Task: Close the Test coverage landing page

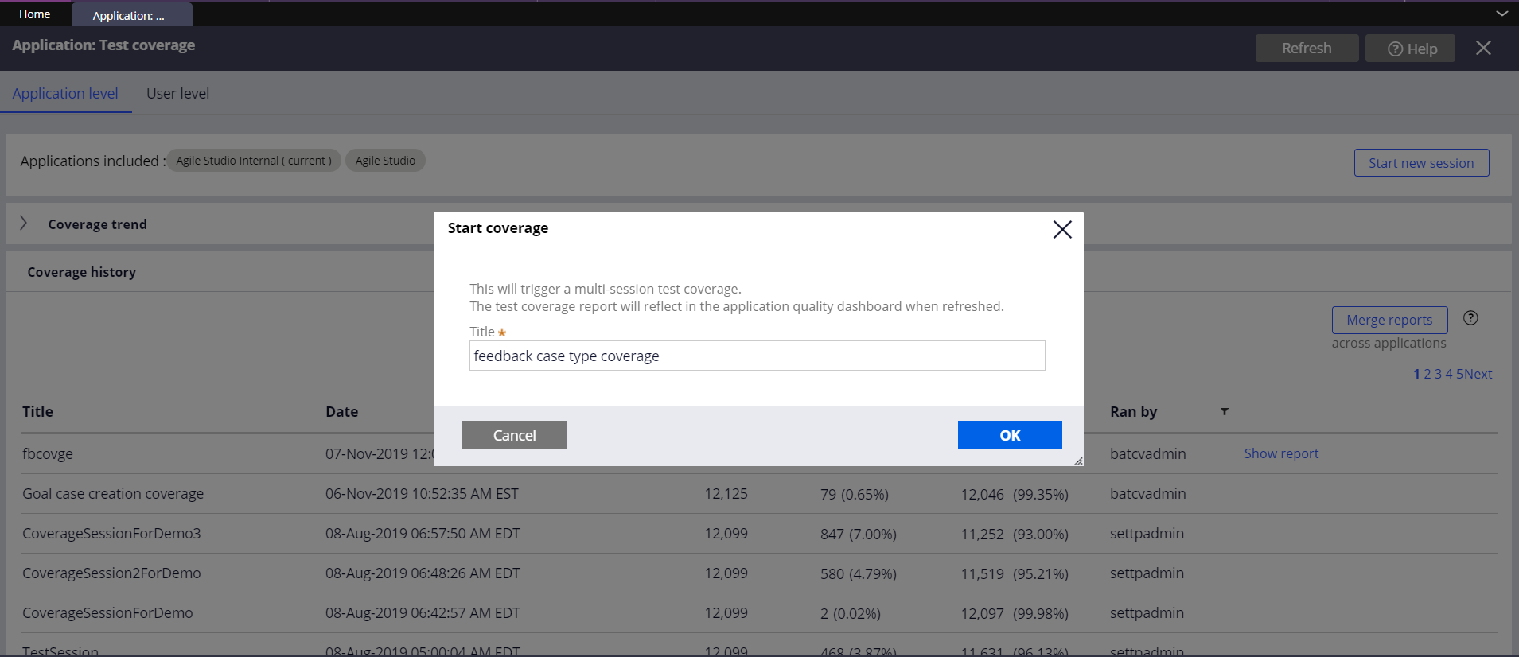Action: coord(1483,48)
